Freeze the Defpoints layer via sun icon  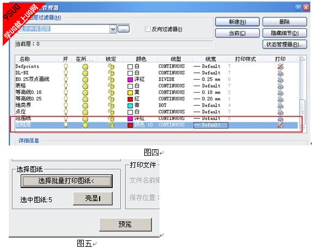coord(85,66)
